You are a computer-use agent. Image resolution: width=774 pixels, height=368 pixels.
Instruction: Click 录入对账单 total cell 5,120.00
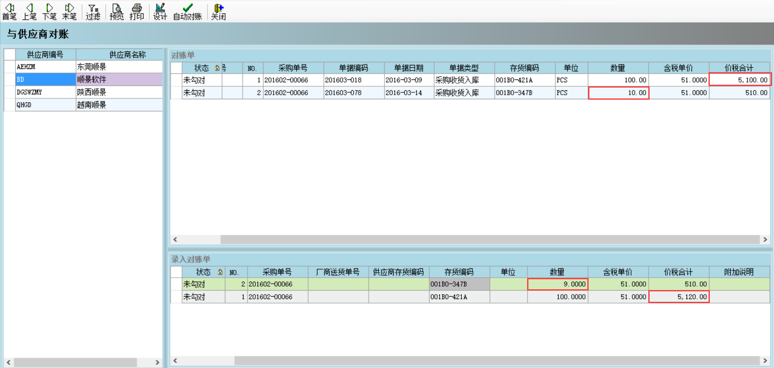pos(679,297)
